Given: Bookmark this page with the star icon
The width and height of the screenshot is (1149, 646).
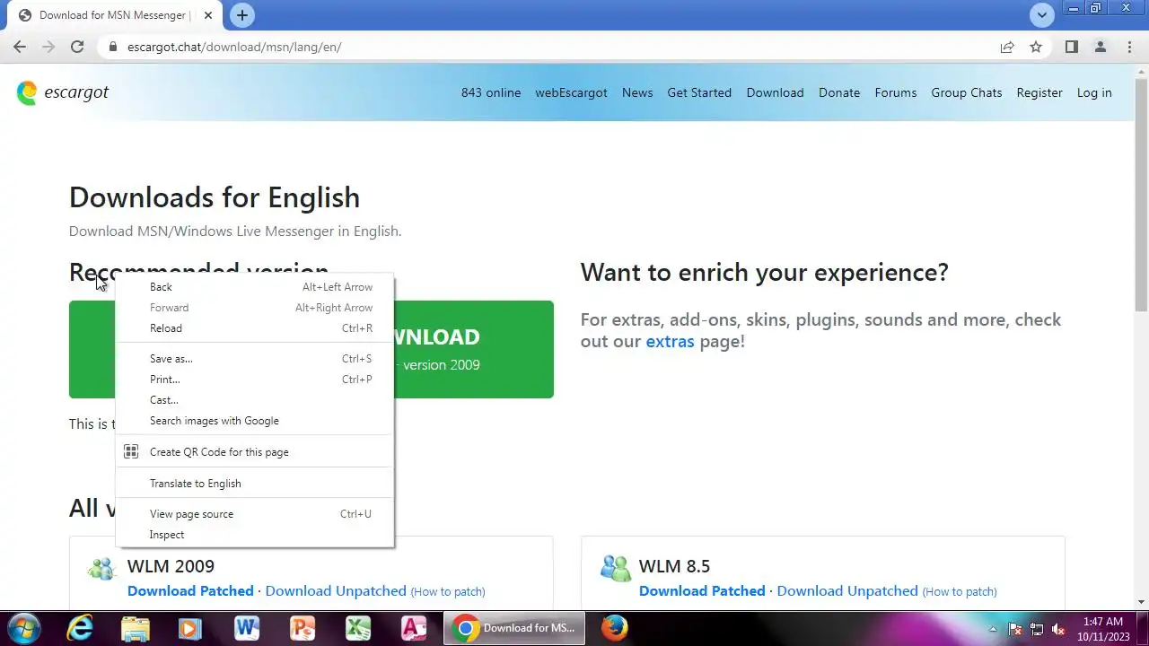Looking at the screenshot, I should [1036, 47].
